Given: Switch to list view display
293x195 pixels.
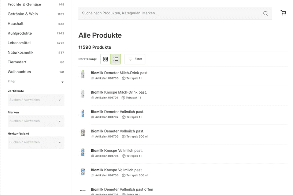Looking at the screenshot, I should coord(116,59).
